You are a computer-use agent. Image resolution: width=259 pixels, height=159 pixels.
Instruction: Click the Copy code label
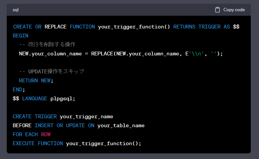pyautogui.click(x=234, y=10)
